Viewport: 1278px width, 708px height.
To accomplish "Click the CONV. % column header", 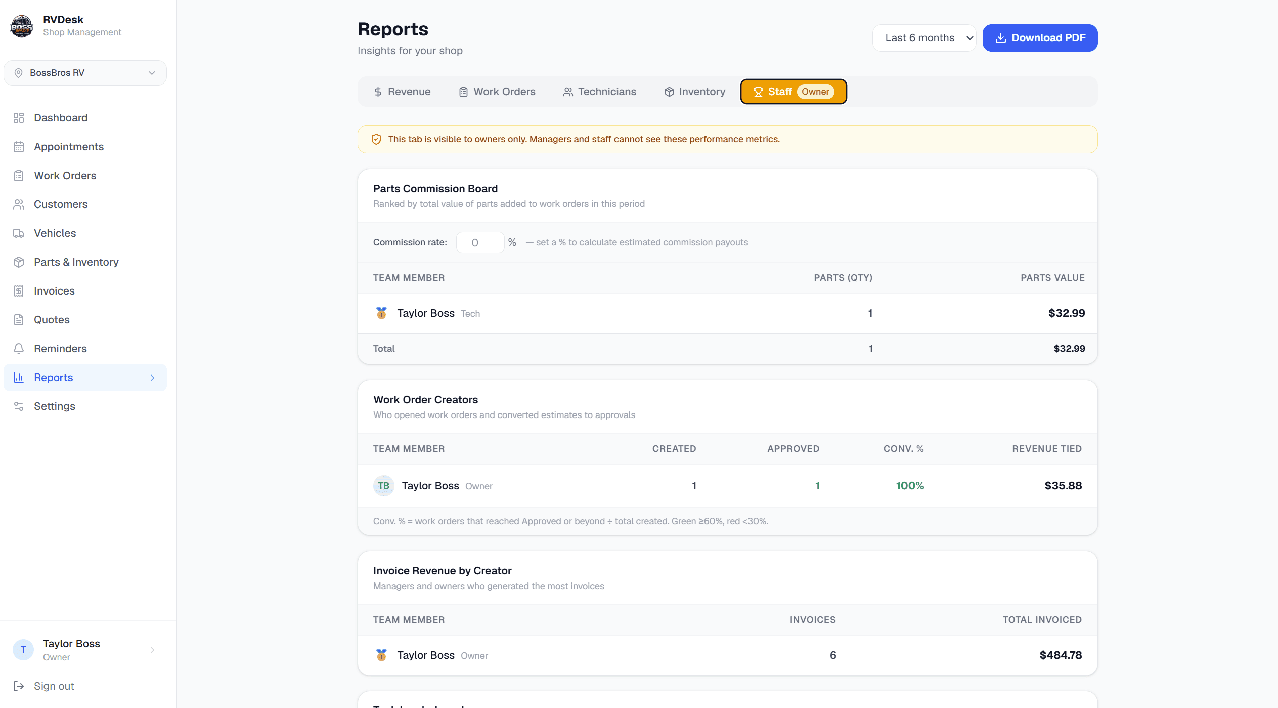I will pos(903,449).
